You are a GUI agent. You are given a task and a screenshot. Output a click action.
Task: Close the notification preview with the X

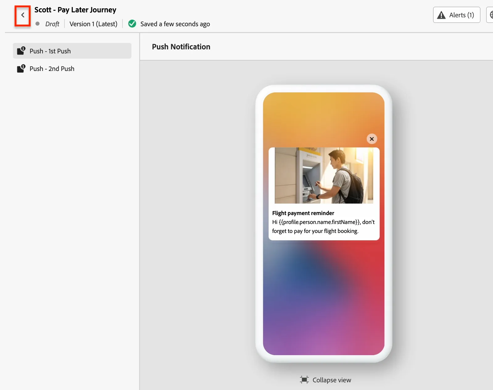372,139
